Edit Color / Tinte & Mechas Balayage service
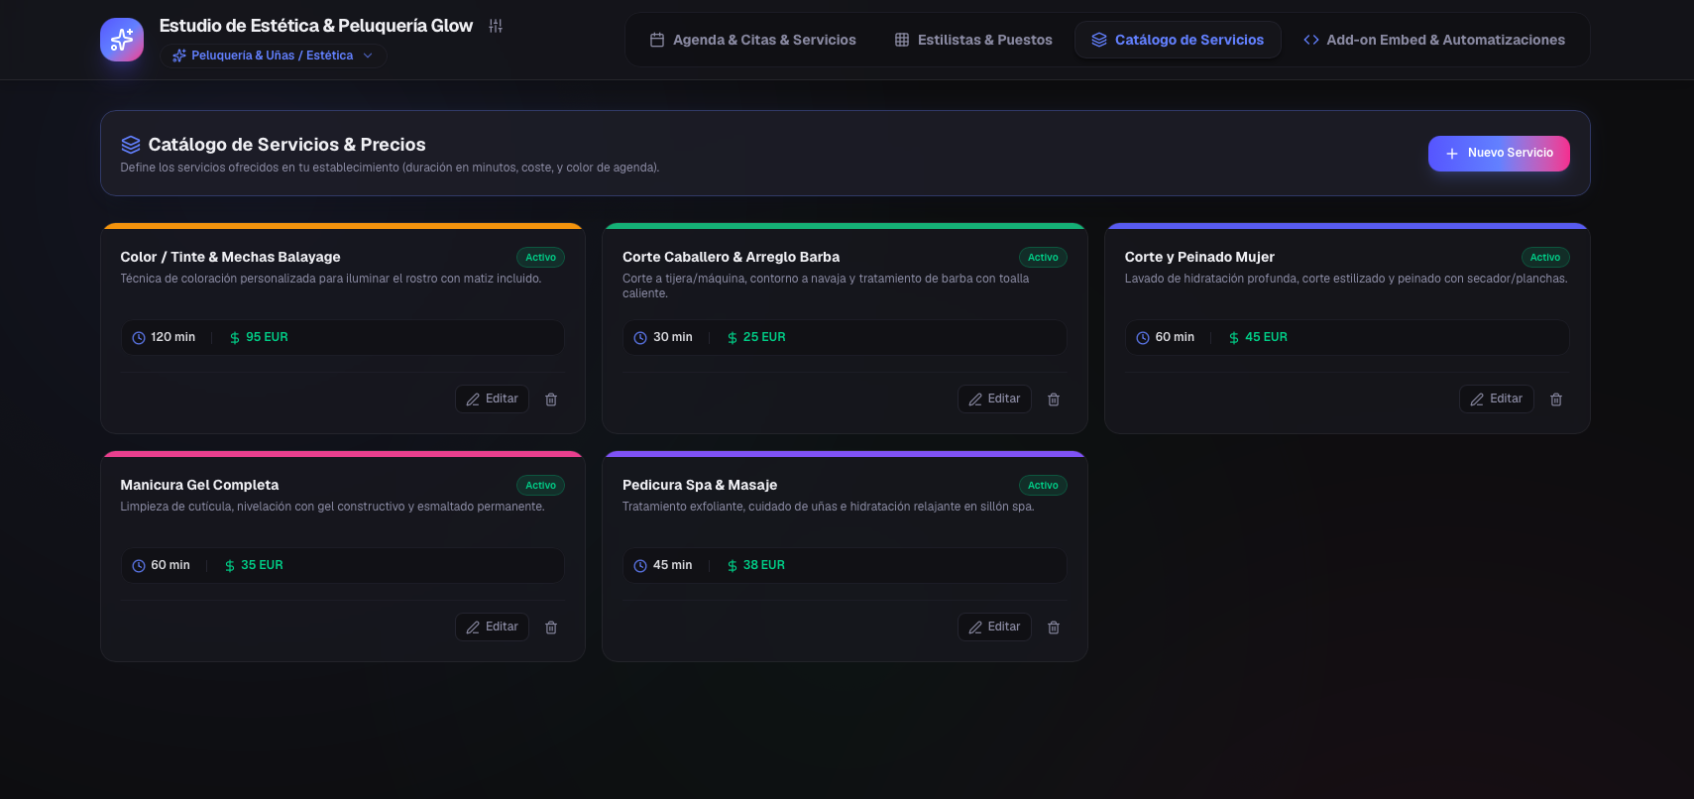1694x799 pixels. [492, 399]
